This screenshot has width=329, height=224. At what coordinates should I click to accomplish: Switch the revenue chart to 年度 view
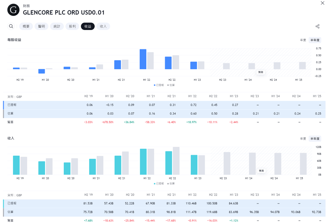coord(303,139)
